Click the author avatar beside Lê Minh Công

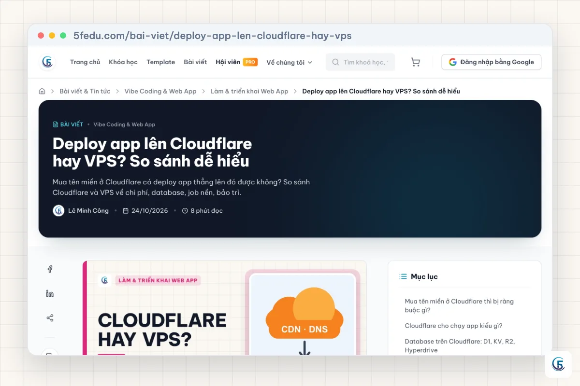[x=58, y=211]
